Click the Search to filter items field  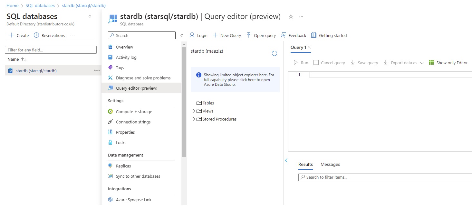[385, 177]
